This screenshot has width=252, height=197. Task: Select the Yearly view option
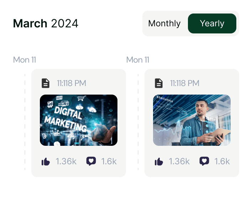click(212, 23)
